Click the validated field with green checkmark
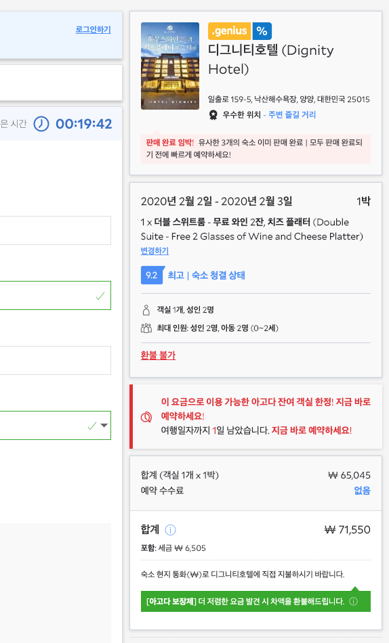Viewport: 389px width, 643px height. click(x=55, y=295)
